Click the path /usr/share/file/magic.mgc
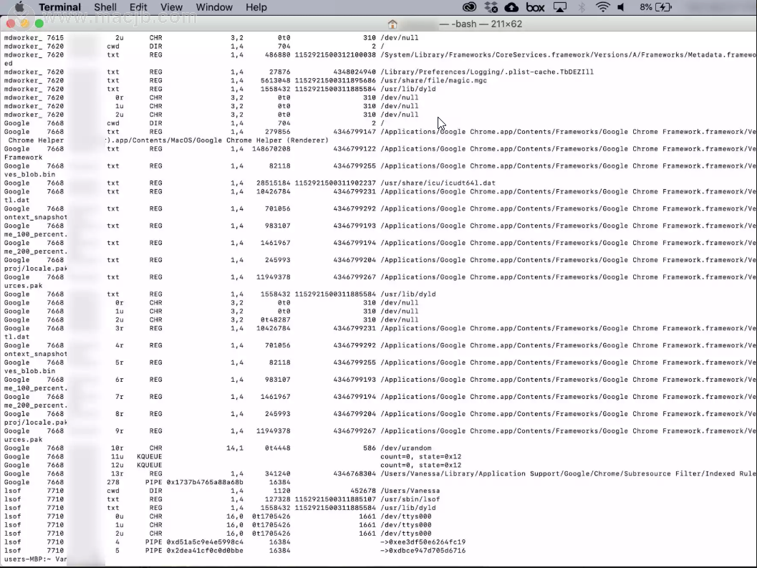 pyautogui.click(x=433, y=81)
